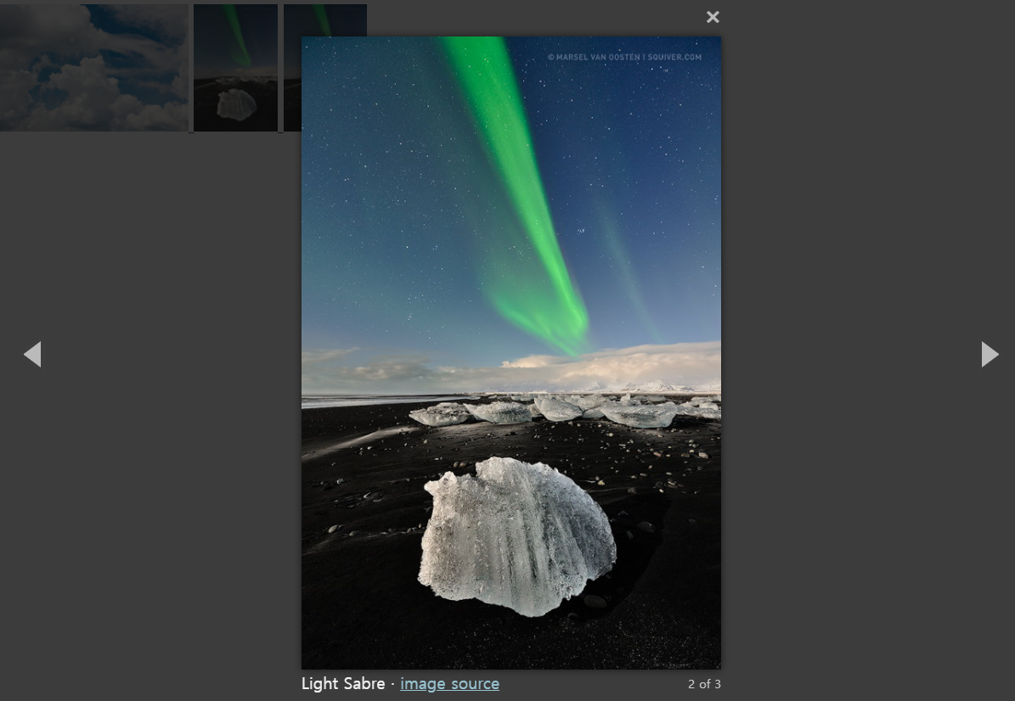Advance to the next image
The image size is (1015, 701).
(x=990, y=355)
